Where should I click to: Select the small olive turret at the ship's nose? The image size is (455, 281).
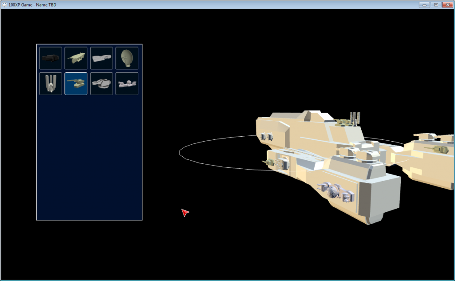coord(269,162)
